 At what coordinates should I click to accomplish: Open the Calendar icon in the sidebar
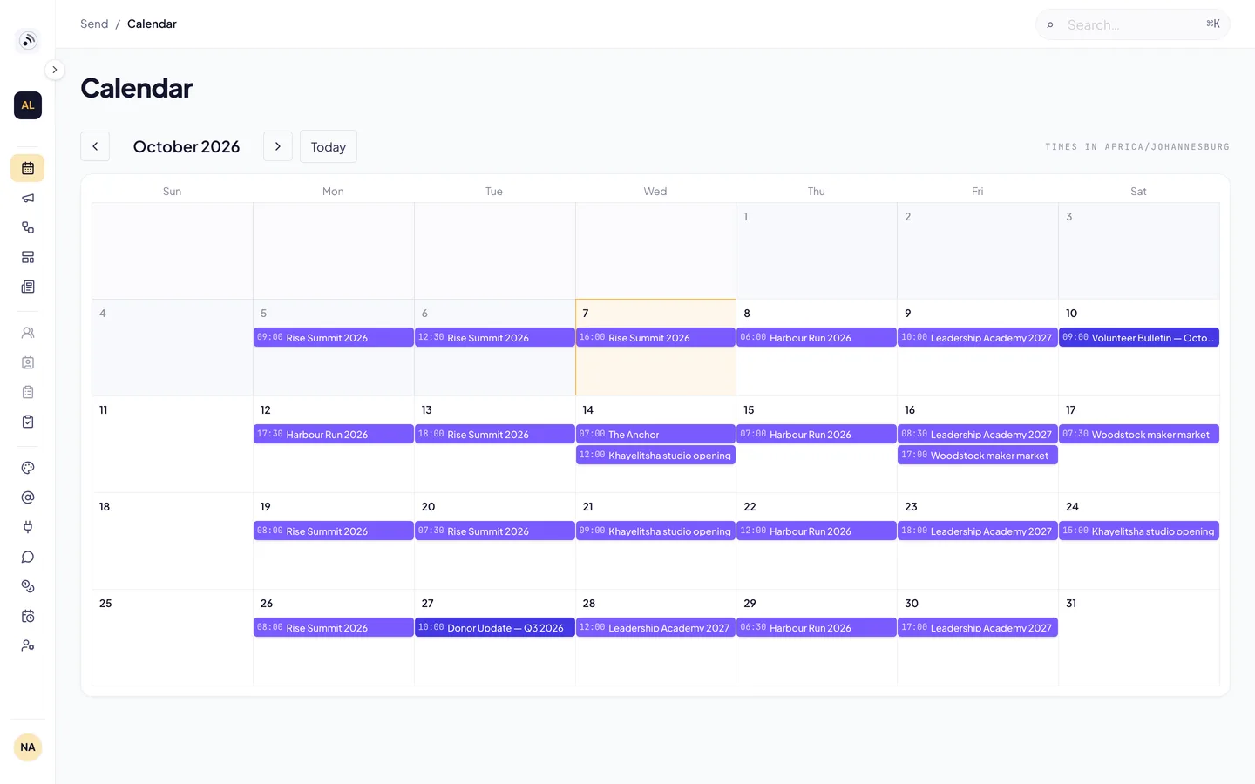pos(28,168)
